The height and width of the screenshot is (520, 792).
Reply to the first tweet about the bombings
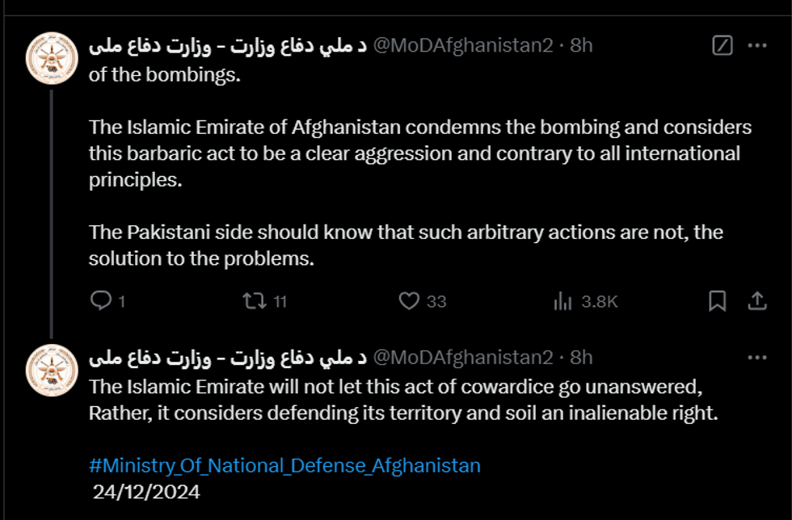pyautogui.click(x=101, y=301)
